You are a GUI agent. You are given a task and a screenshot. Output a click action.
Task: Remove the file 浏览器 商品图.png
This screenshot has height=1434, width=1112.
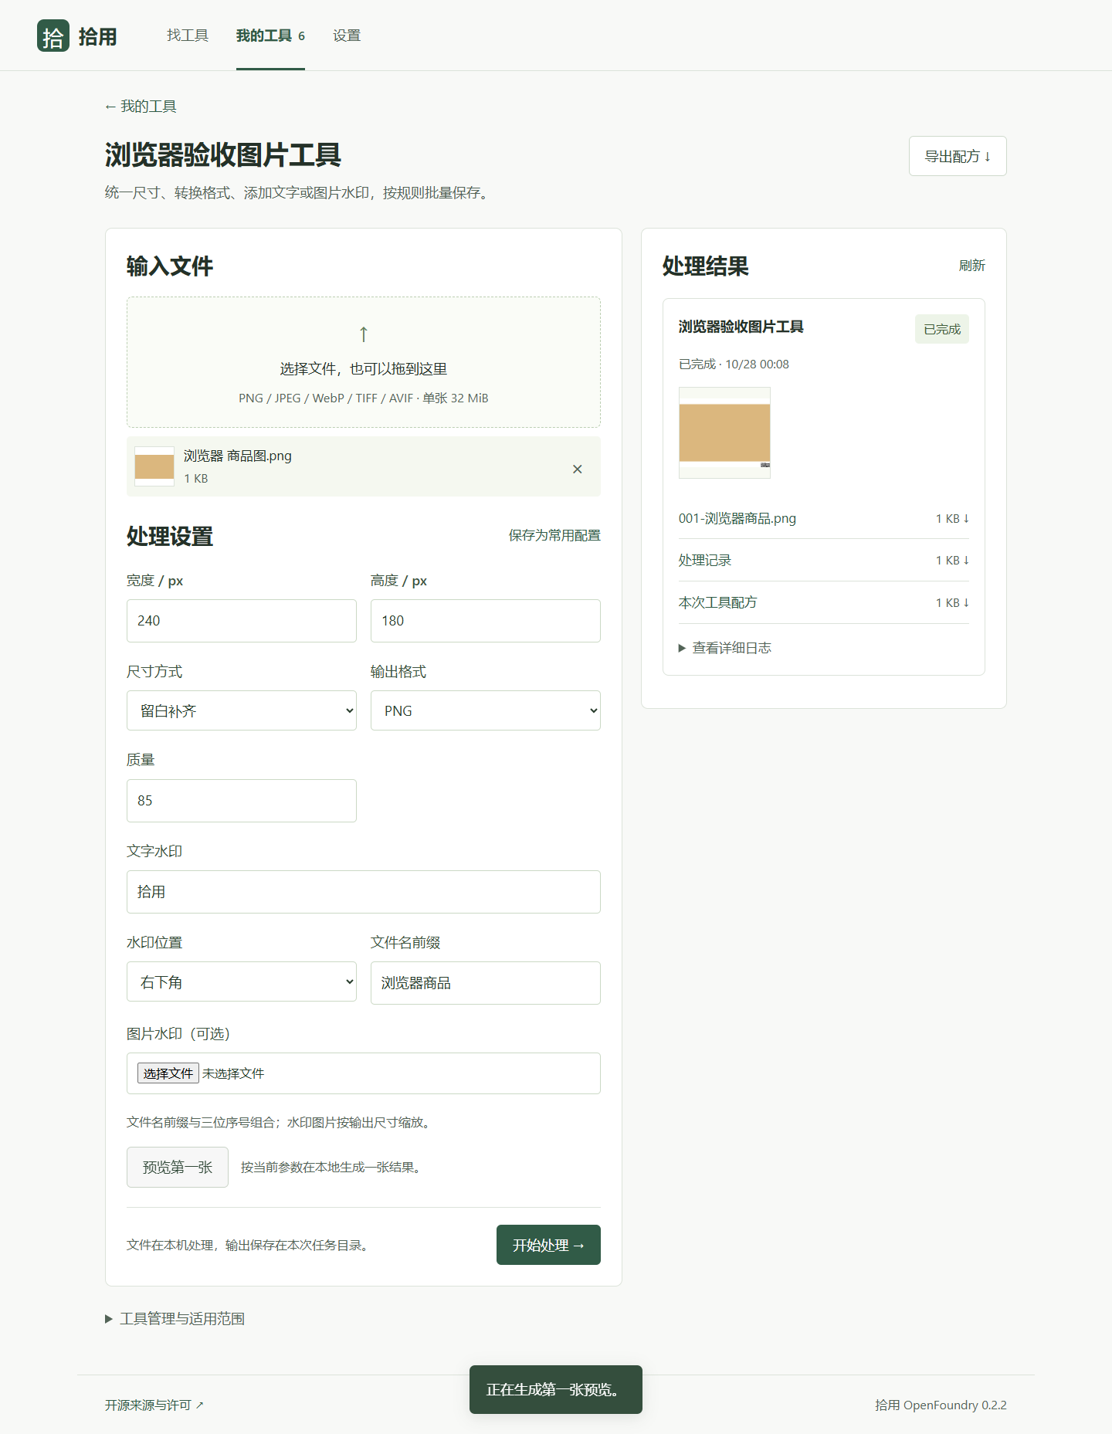coord(577,469)
